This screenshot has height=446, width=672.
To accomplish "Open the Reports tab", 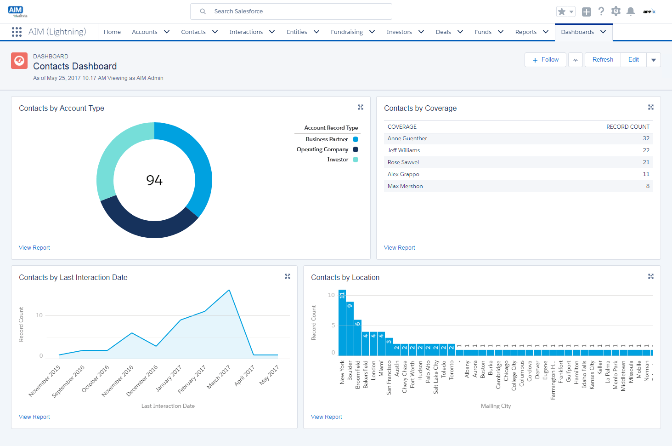I will [526, 32].
